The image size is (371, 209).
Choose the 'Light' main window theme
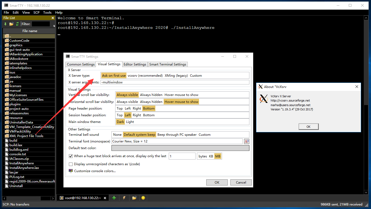click(130, 122)
